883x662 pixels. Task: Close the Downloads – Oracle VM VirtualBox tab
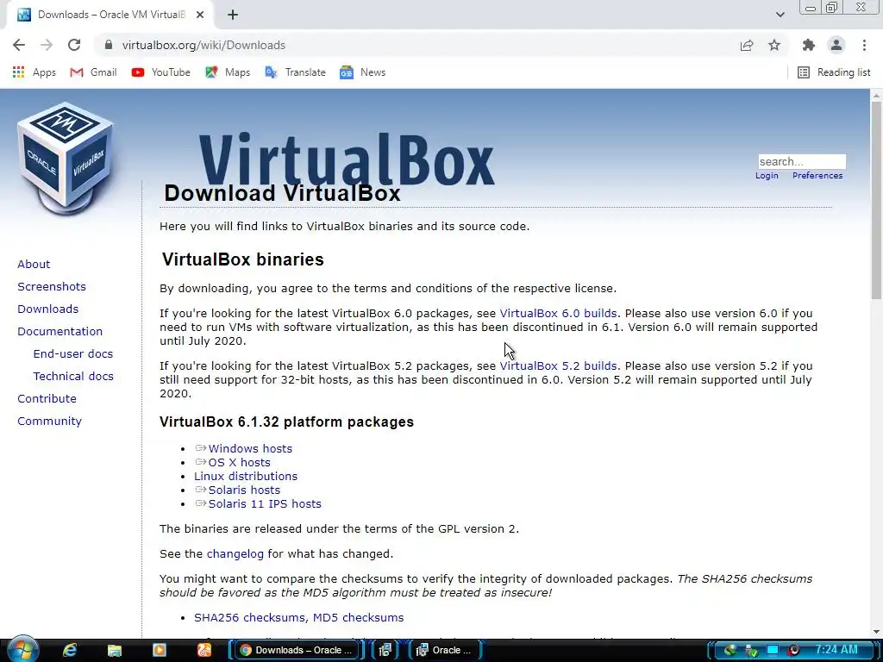tap(200, 15)
